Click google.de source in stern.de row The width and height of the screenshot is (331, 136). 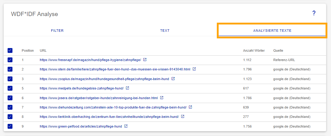point(292,69)
